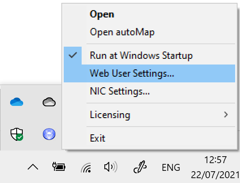Open the Windows Ink pen icon
Viewport: 240px width, 183px height.
(x=140, y=167)
